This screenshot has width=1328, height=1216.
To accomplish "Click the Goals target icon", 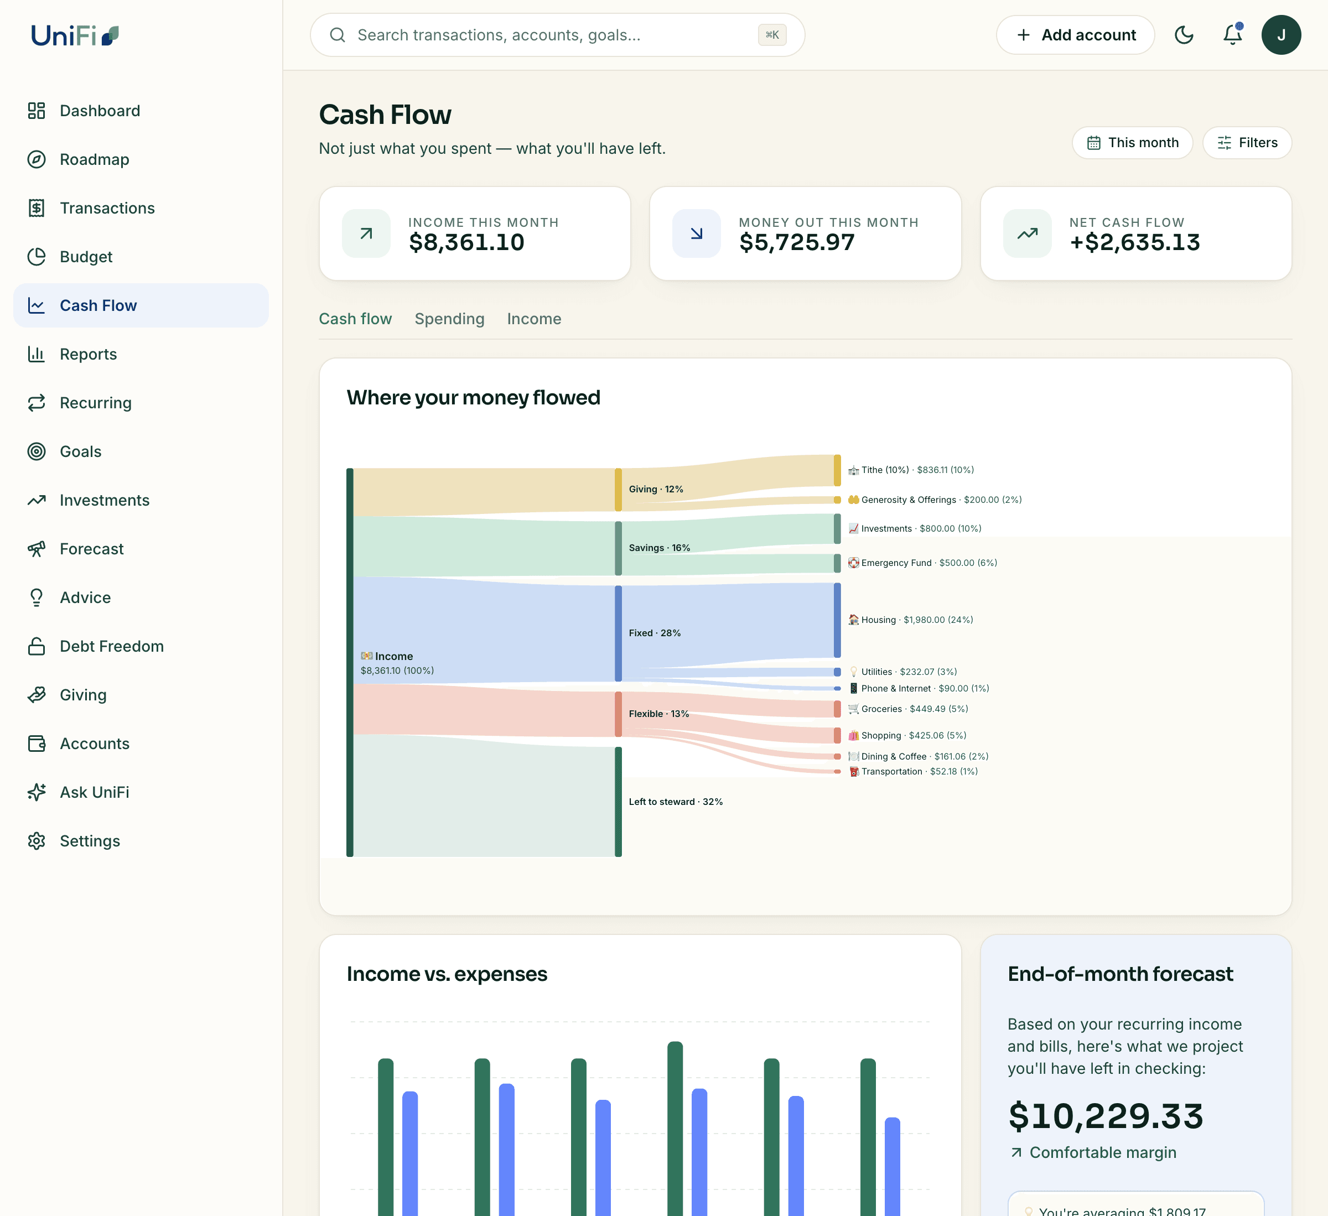I will coord(37,451).
